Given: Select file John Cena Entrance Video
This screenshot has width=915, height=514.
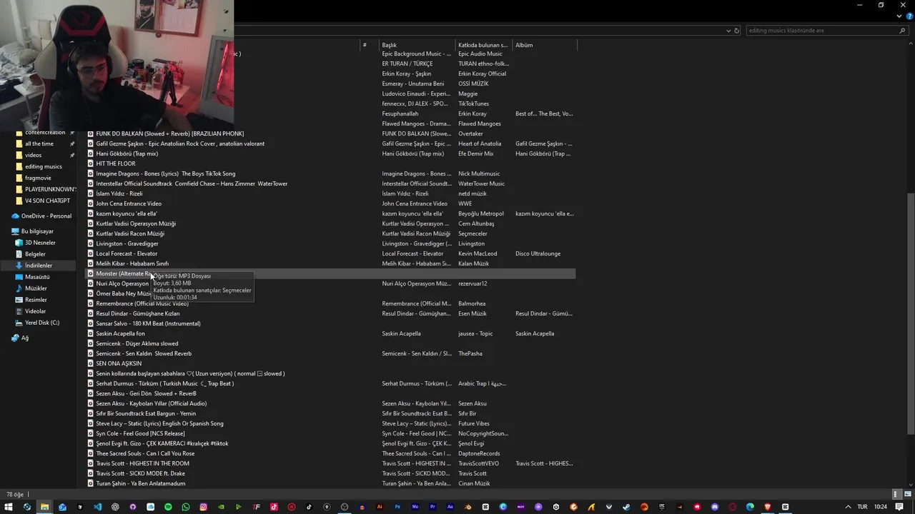Looking at the screenshot, I should [129, 203].
